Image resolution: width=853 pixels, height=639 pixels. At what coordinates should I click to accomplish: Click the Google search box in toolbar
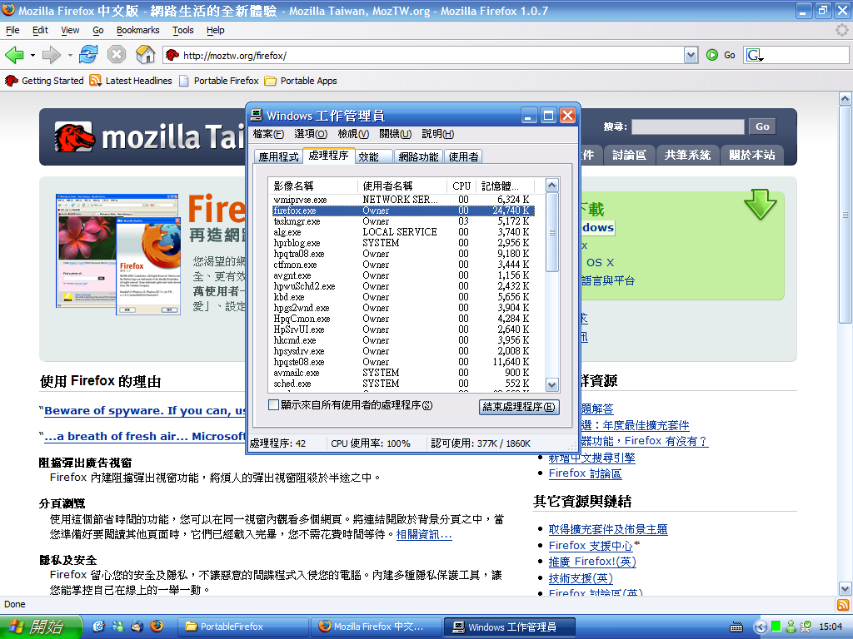point(806,55)
